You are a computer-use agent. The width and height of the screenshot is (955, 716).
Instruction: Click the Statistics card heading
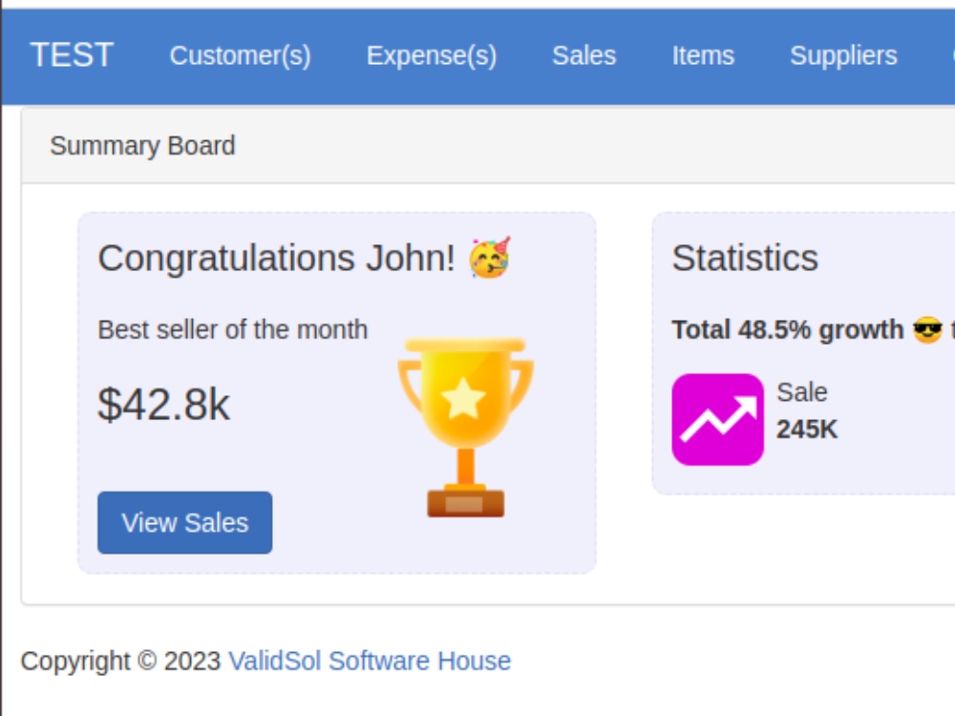pos(745,258)
